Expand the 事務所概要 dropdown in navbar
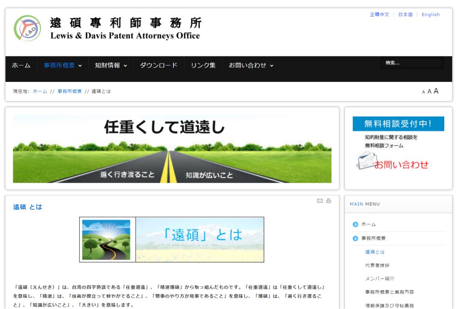The height and width of the screenshot is (309, 458). coord(63,65)
